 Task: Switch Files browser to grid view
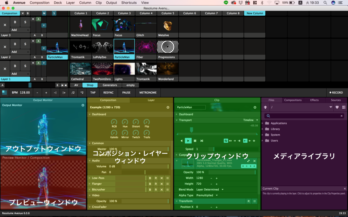coord(344,107)
